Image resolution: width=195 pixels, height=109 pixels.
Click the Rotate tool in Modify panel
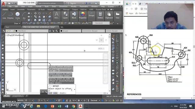click(39, 13)
